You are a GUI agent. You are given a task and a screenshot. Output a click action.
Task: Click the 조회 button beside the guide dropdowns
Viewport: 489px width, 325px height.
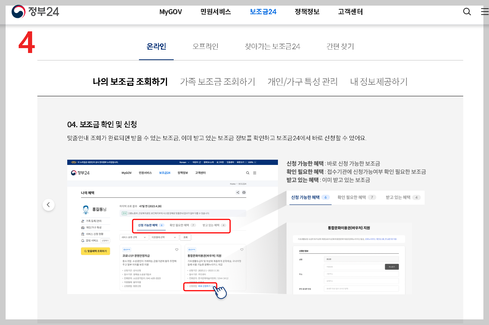tap(186, 237)
